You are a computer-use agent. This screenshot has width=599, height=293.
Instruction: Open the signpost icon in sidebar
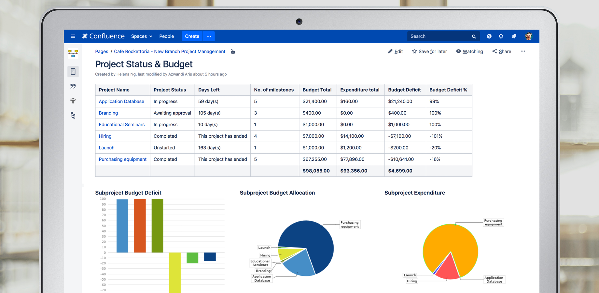pyautogui.click(x=73, y=101)
